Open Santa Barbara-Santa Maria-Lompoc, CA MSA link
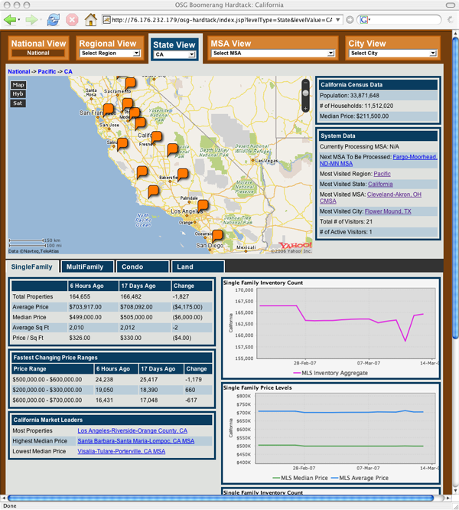 pos(135,441)
